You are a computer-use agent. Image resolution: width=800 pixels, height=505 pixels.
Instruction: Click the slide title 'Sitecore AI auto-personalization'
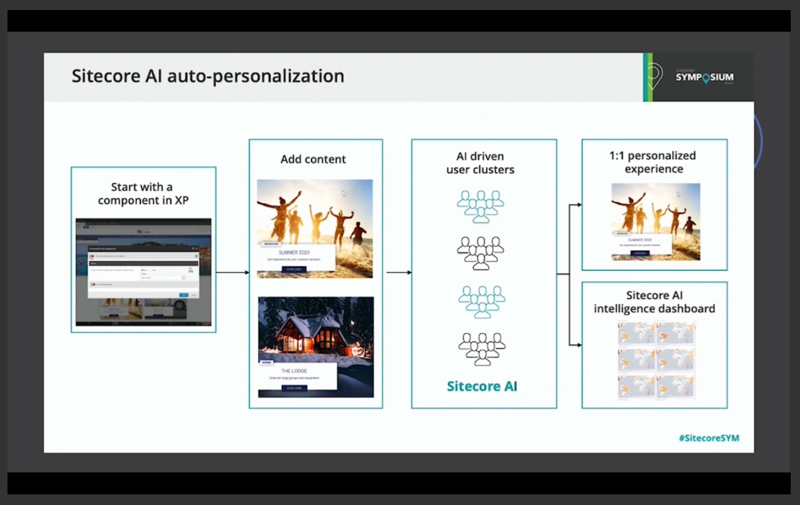click(x=208, y=76)
